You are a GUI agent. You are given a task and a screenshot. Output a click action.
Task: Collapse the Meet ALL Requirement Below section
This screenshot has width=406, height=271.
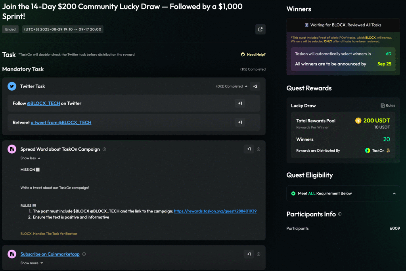coord(394,193)
